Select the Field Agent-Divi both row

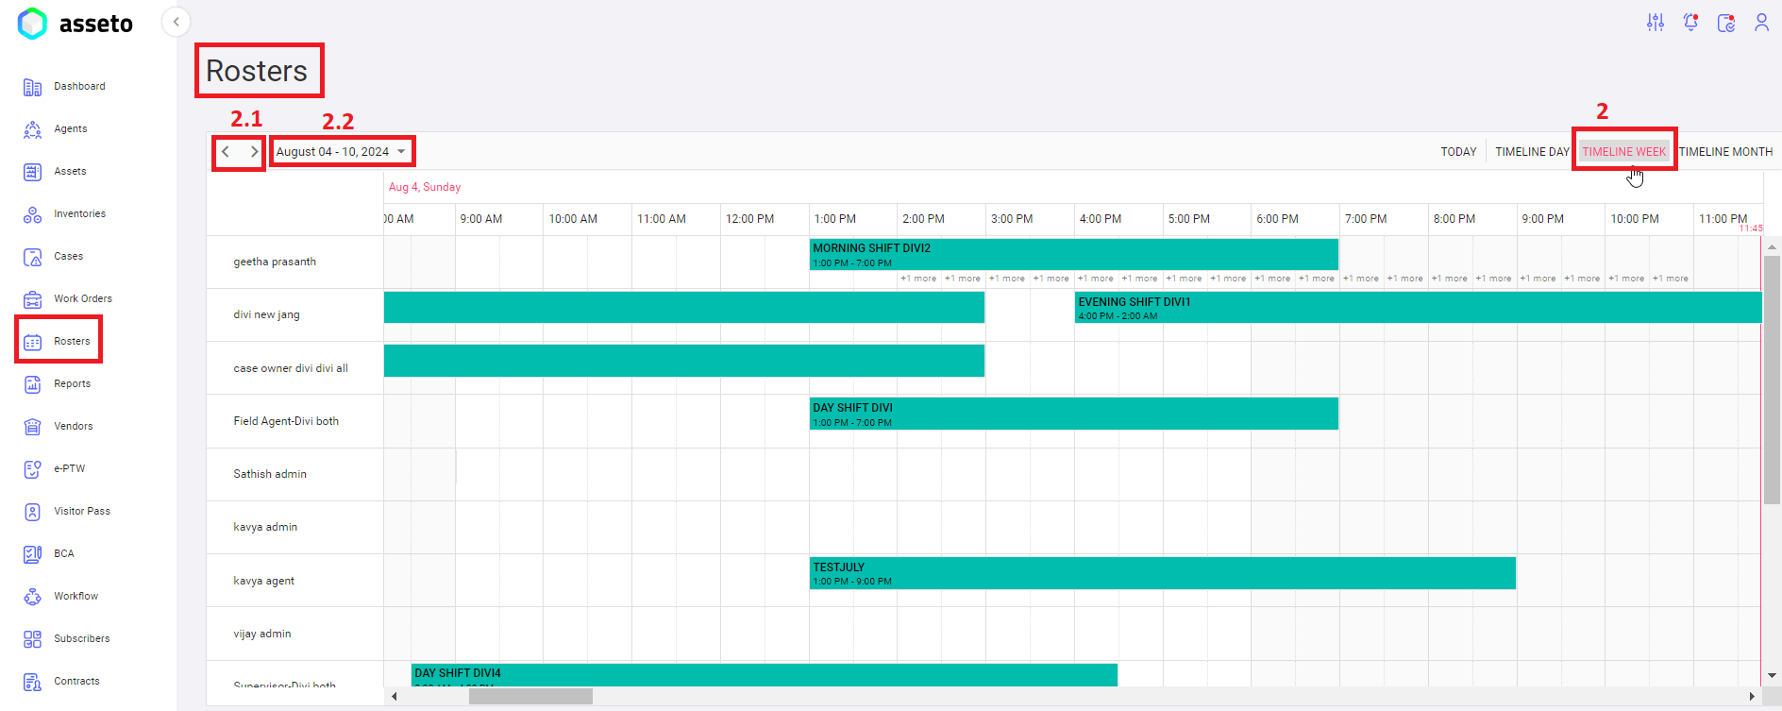point(295,421)
